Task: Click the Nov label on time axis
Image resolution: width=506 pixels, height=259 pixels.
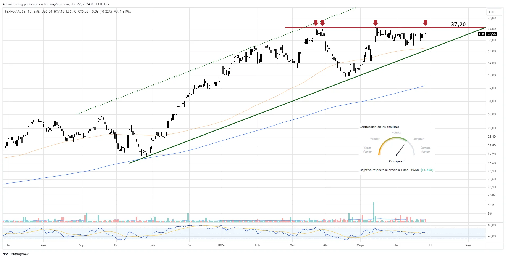Action: [x=153, y=245]
